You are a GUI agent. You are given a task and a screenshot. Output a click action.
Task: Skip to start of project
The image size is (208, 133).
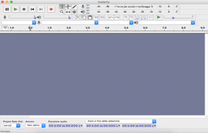click(32, 9)
